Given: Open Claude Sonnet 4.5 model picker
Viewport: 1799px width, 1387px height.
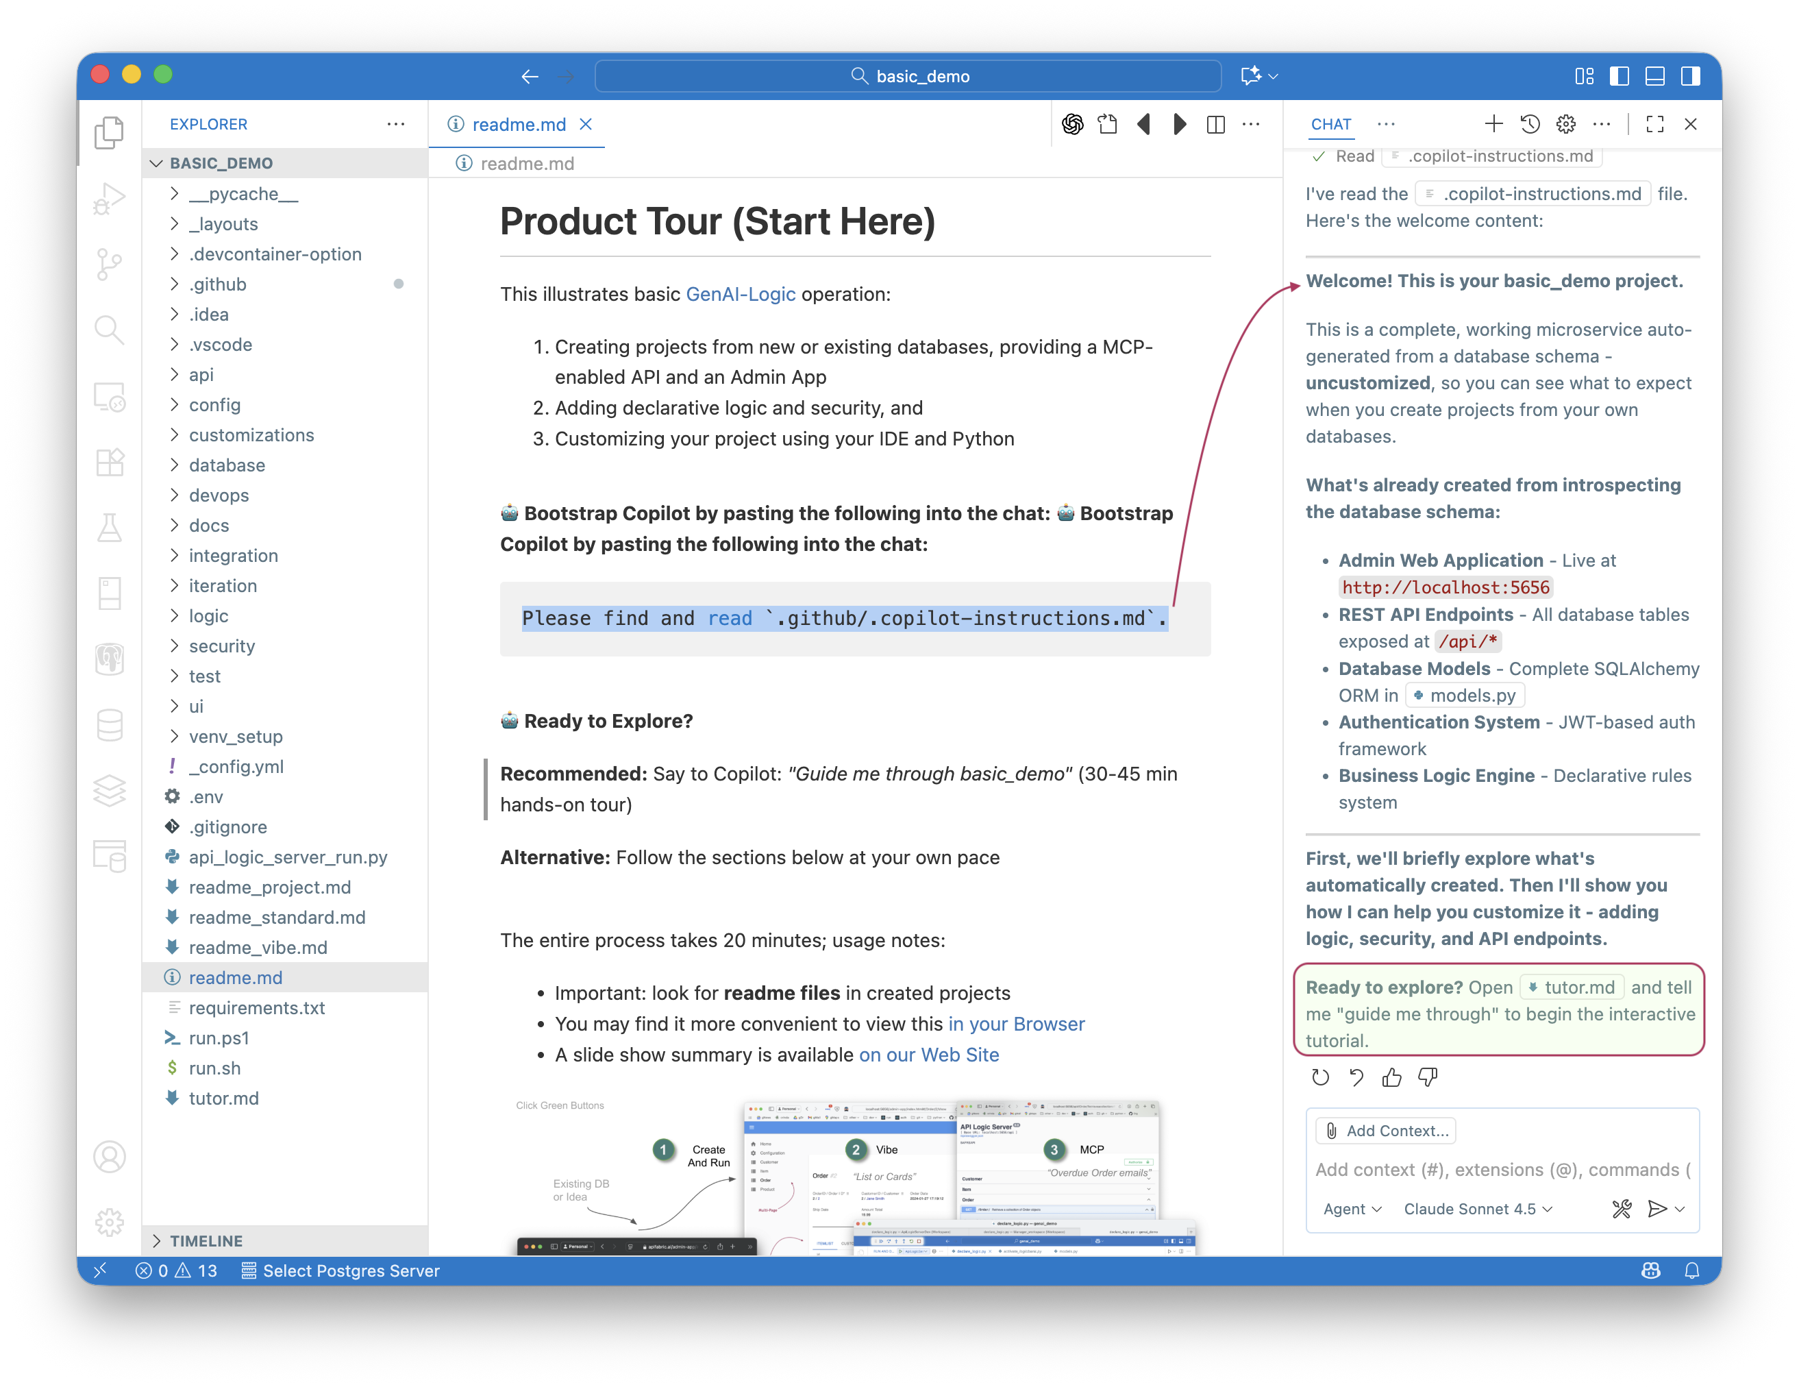Looking at the screenshot, I should click(x=1478, y=1209).
